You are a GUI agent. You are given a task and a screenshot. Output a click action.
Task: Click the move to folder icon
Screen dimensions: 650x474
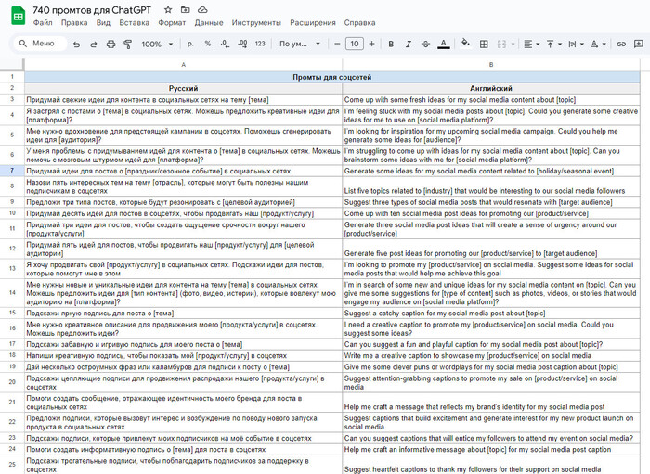click(186, 8)
